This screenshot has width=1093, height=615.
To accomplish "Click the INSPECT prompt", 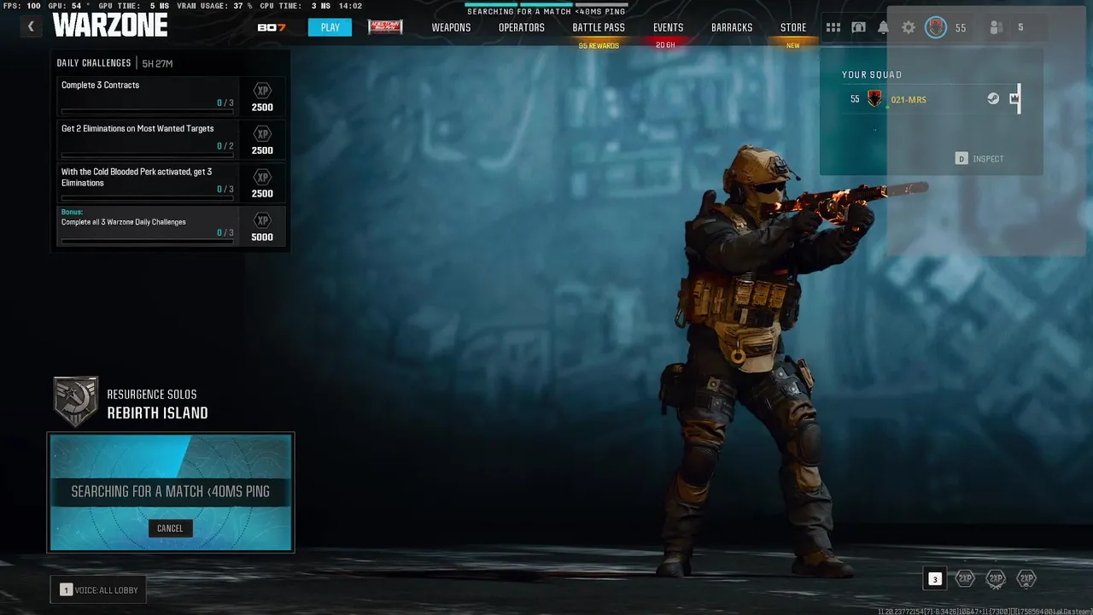I will pos(979,159).
